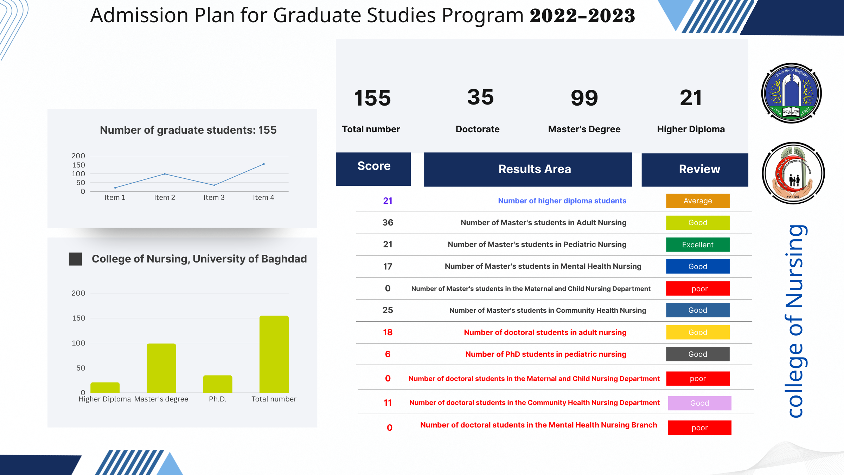Click the 99 Master's Degree statistic
The width and height of the screenshot is (844, 475).
[x=584, y=98]
